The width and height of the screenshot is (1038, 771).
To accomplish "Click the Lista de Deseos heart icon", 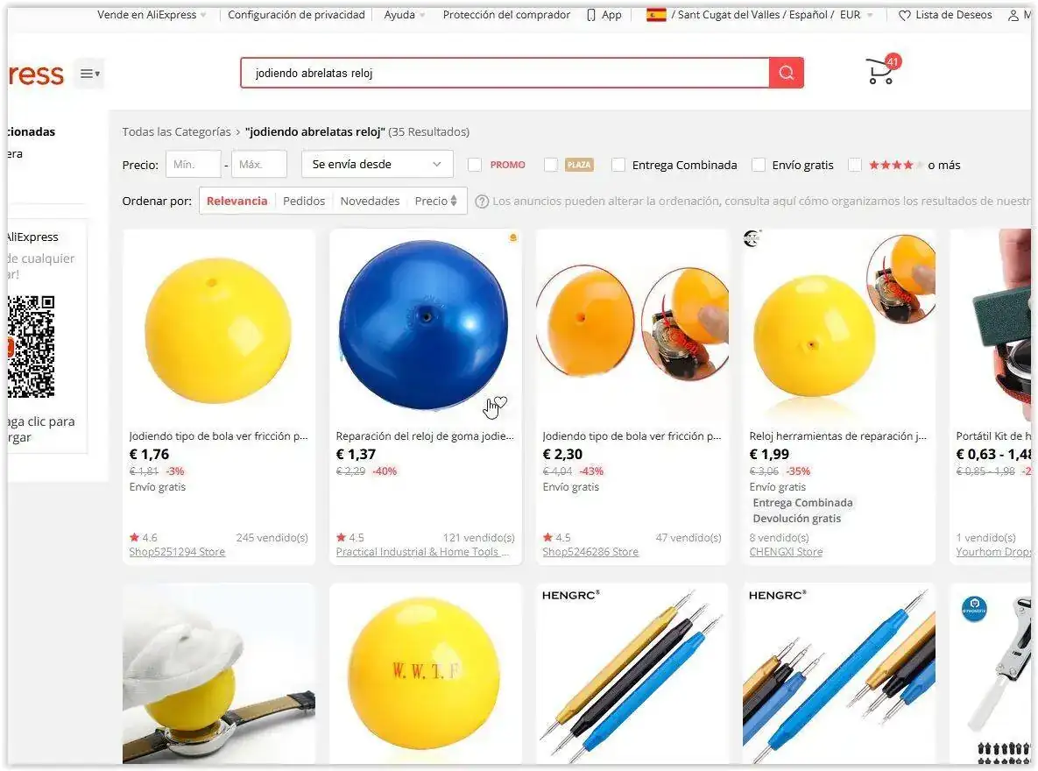I will pos(904,15).
